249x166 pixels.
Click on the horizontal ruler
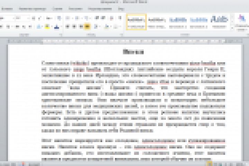click(x=124, y=41)
